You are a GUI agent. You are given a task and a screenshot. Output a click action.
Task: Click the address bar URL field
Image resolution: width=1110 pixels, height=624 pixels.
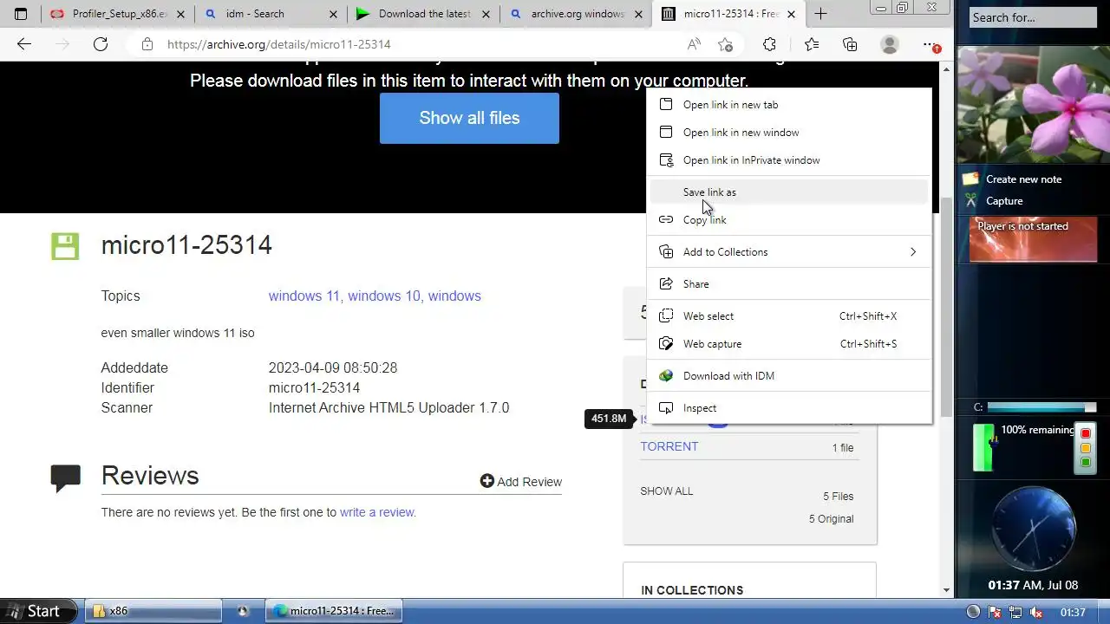click(416, 44)
